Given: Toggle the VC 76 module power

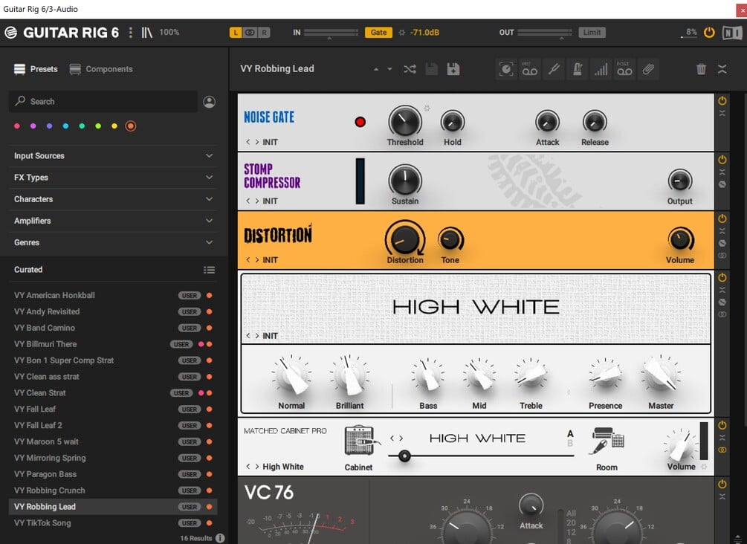Looking at the screenshot, I should coord(722,484).
